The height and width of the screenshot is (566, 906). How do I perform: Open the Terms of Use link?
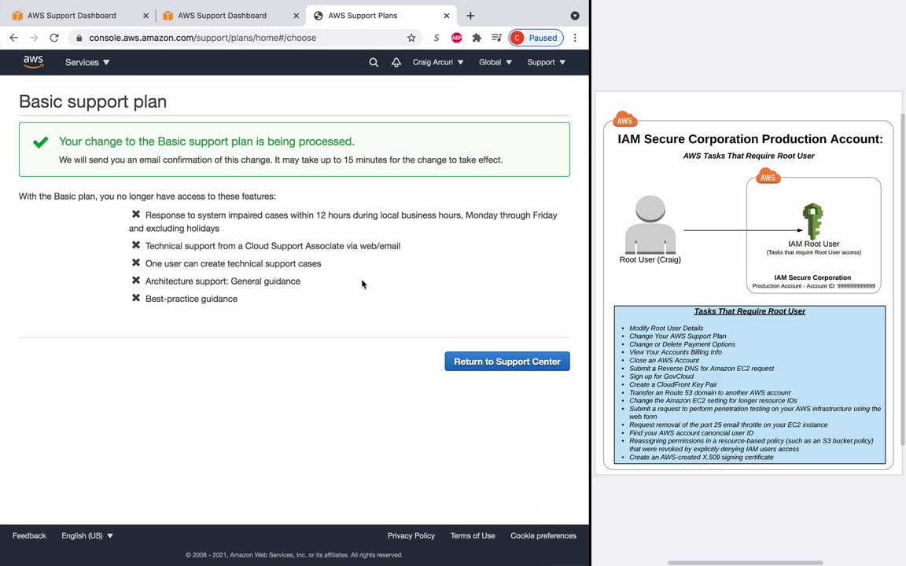(x=473, y=535)
